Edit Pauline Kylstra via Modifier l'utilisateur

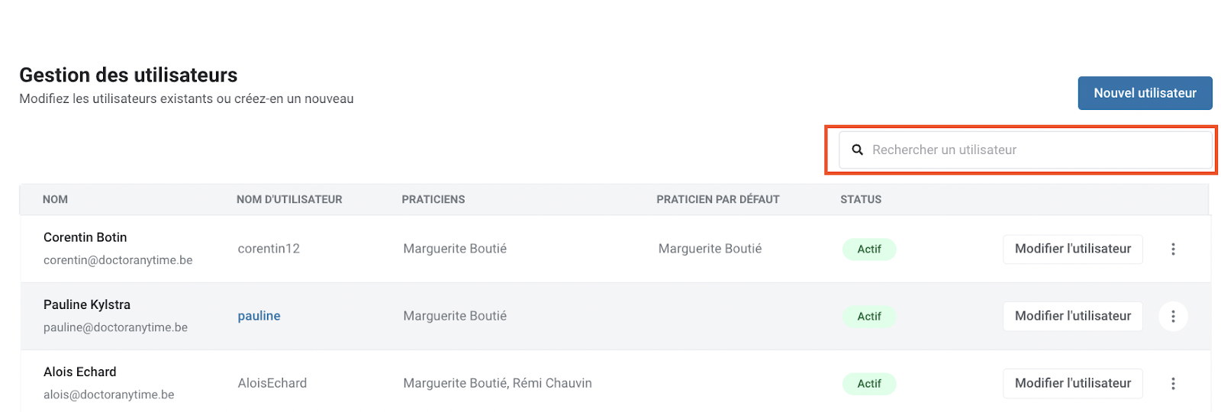[x=1072, y=317]
